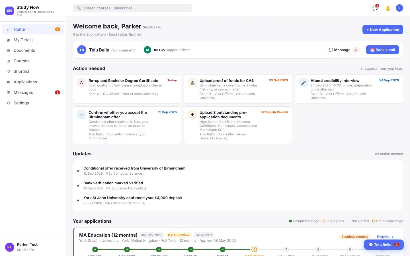Open the Attend credibility interview action
This screenshot has width=410, height=256.
[x=349, y=89]
